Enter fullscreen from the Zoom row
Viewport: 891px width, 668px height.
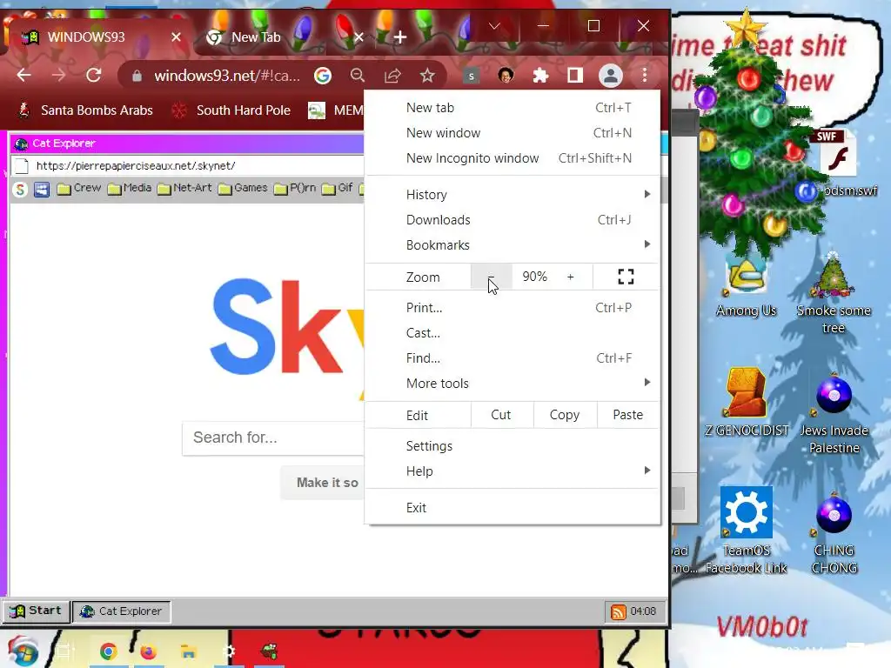tap(626, 277)
